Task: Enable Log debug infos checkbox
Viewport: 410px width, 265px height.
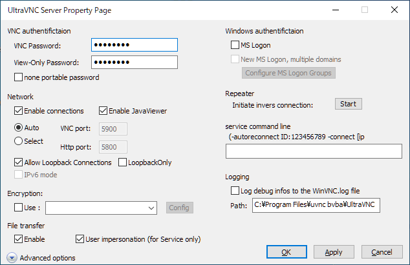Action: click(x=235, y=190)
